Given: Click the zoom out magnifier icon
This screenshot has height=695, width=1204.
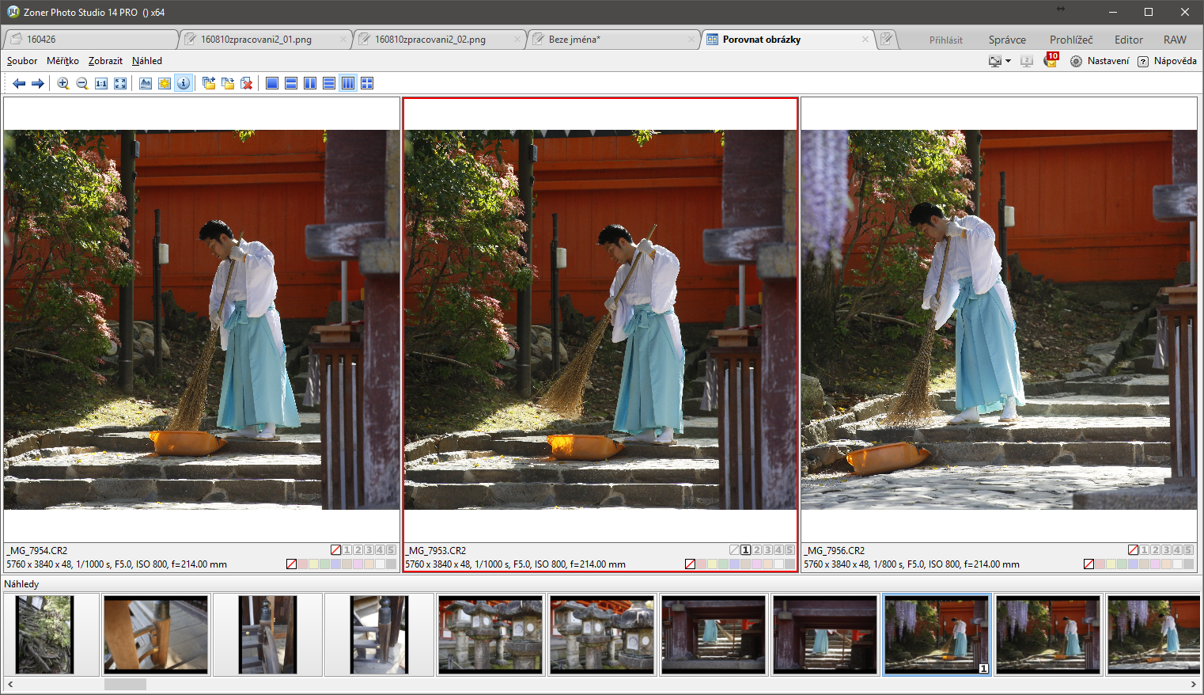Looking at the screenshot, I should [82, 83].
